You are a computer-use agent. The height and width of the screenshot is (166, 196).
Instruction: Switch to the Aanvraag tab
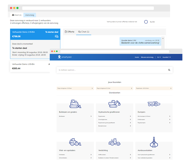(x=30, y=15)
